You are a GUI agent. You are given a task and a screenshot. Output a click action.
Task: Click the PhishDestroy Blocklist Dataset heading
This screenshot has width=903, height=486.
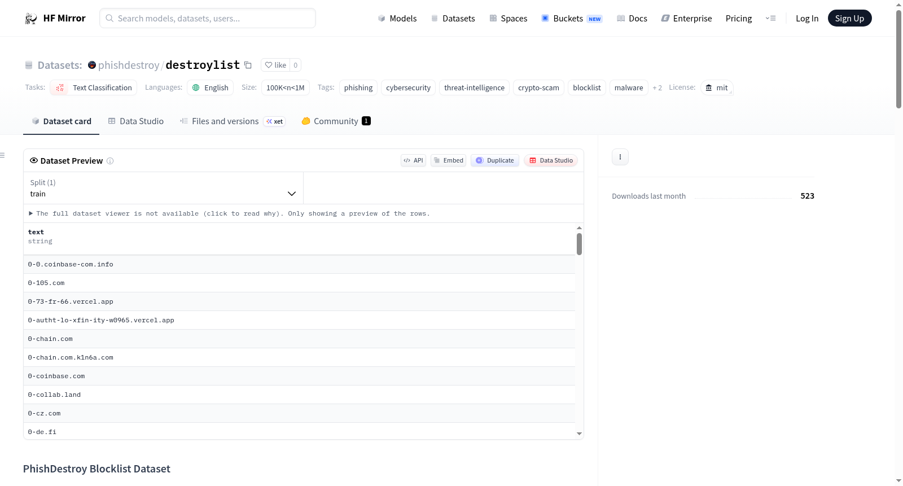pyautogui.click(x=97, y=469)
